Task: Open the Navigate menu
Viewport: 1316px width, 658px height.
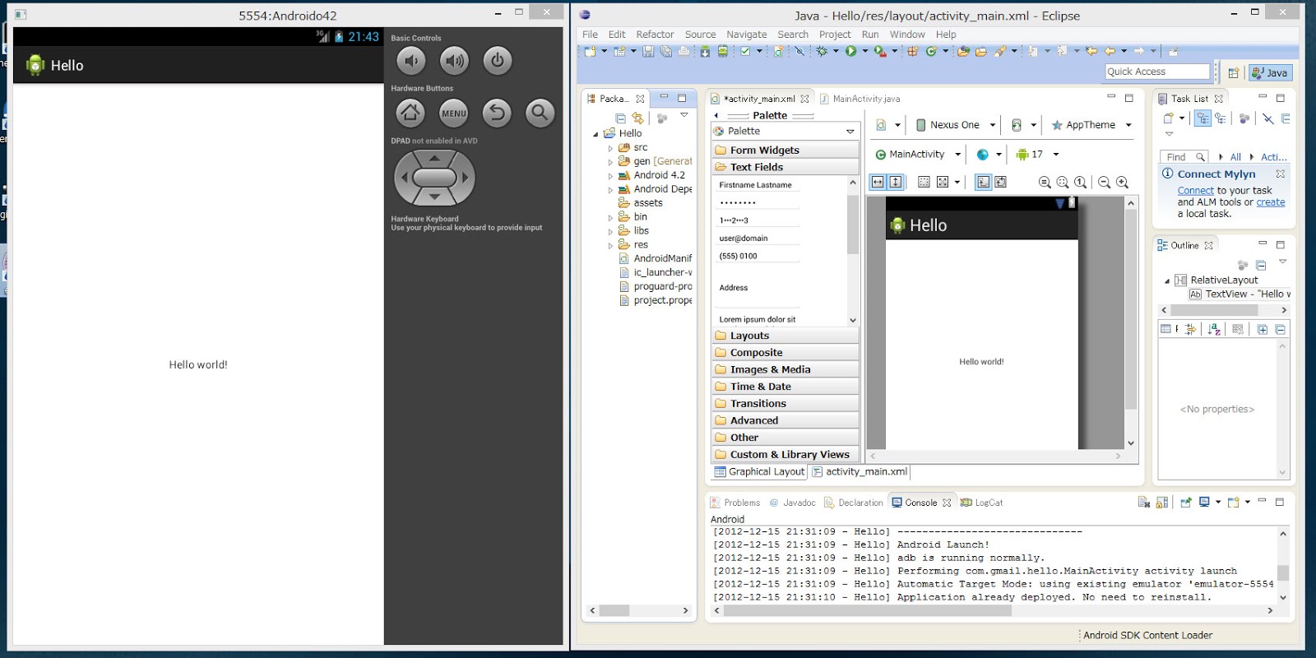Action: click(x=746, y=35)
